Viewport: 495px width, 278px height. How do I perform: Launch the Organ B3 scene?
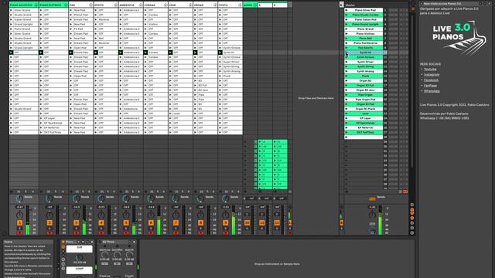click(346, 80)
